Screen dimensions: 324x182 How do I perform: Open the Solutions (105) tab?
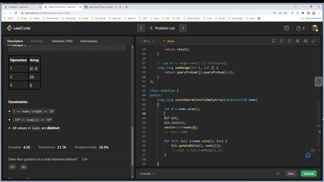(62, 41)
